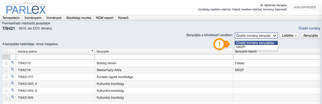
Task: Open magnifier icon for T/9421/6
Action: pos(12,70)
